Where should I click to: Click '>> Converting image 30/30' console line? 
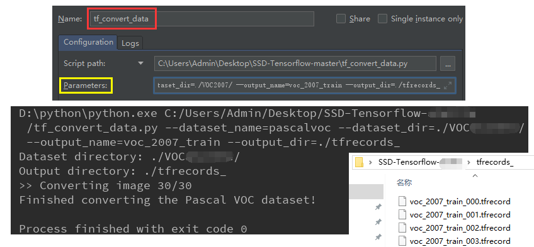pos(105,185)
